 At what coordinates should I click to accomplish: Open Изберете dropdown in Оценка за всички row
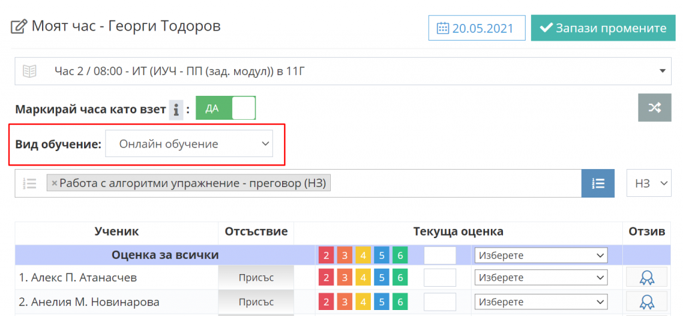(x=540, y=255)
